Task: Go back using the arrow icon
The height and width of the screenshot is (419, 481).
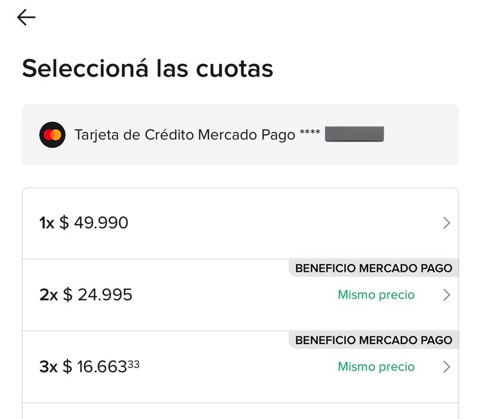Action: coord(26,18)
